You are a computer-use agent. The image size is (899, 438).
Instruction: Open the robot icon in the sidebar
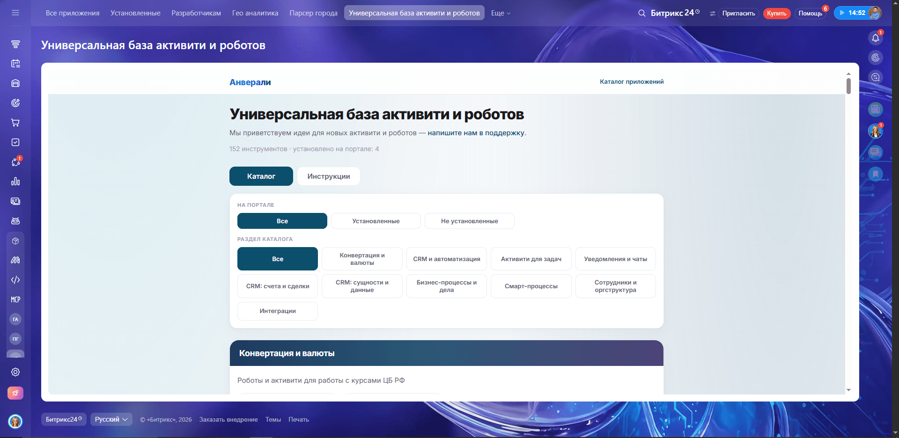coord(15,221)
